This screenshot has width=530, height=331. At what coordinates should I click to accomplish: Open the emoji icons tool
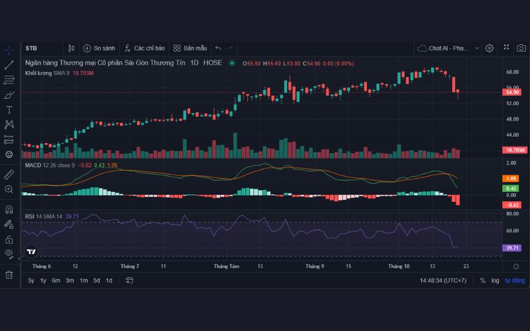click(x=9, y=154)
